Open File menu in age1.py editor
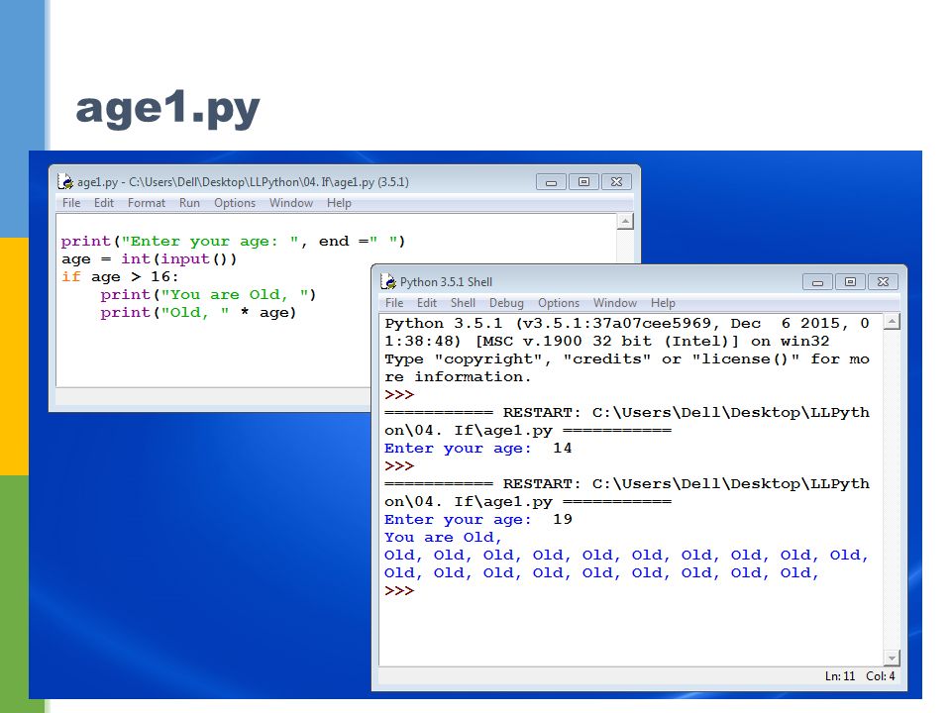Viewport: 951px width, 713px height. [71, 203]
